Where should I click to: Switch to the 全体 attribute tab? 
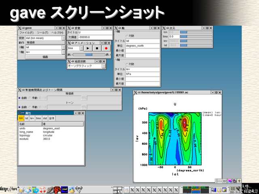click(x=51, y=118)
